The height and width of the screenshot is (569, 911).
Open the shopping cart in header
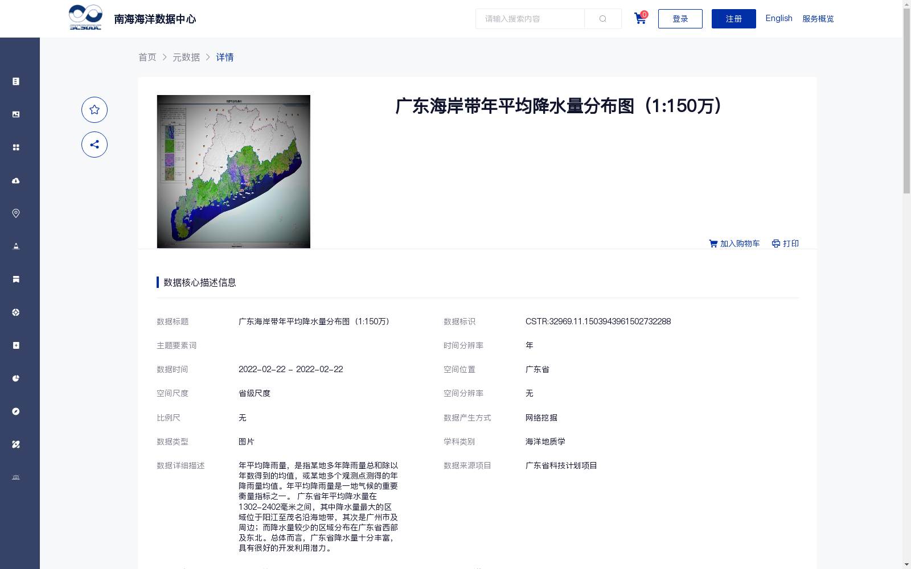pyautogui.click(x=641, y=18)
